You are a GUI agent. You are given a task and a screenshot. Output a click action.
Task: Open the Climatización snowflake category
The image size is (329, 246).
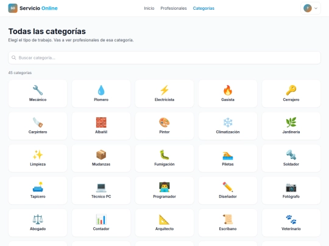[x=228, y=126]
